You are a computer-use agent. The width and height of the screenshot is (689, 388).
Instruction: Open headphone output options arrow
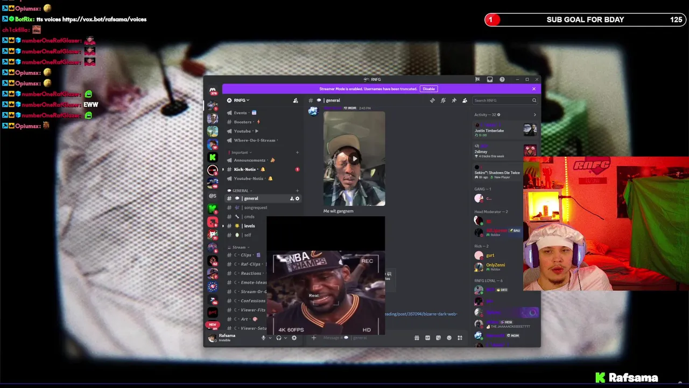click(285, 338)
